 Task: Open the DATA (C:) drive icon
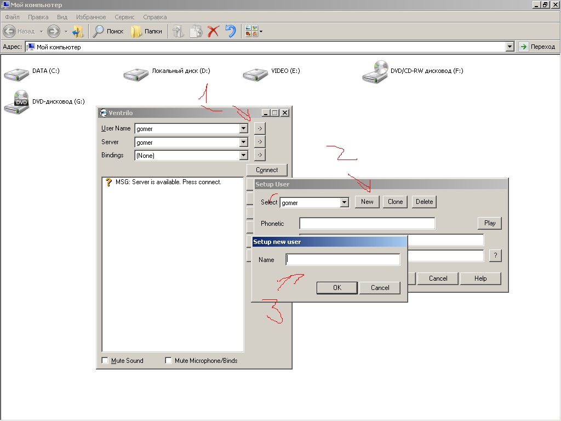[17, 74]
